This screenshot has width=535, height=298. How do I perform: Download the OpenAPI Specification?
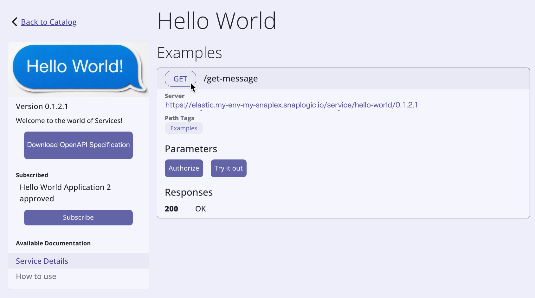78,145
